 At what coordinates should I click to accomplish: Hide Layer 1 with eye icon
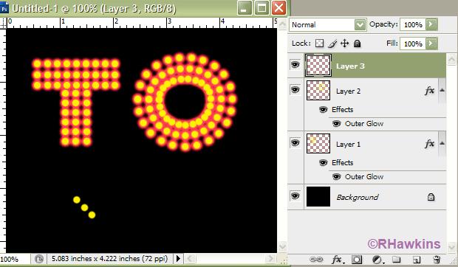tap(295, 143)
